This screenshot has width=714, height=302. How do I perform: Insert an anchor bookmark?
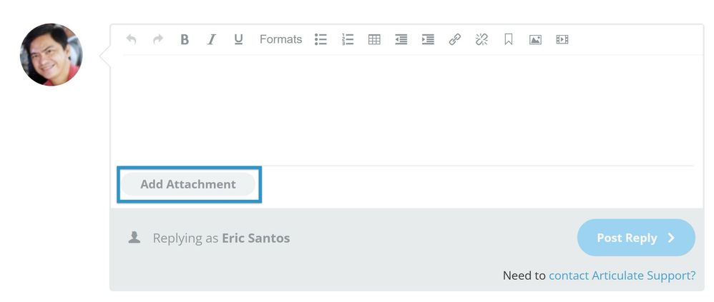509,40
